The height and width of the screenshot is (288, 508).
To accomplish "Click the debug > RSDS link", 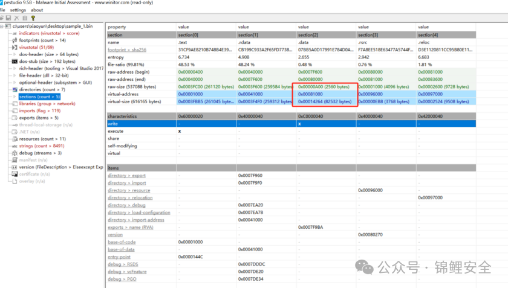I will pyautogui.click(x=123, y=264).
